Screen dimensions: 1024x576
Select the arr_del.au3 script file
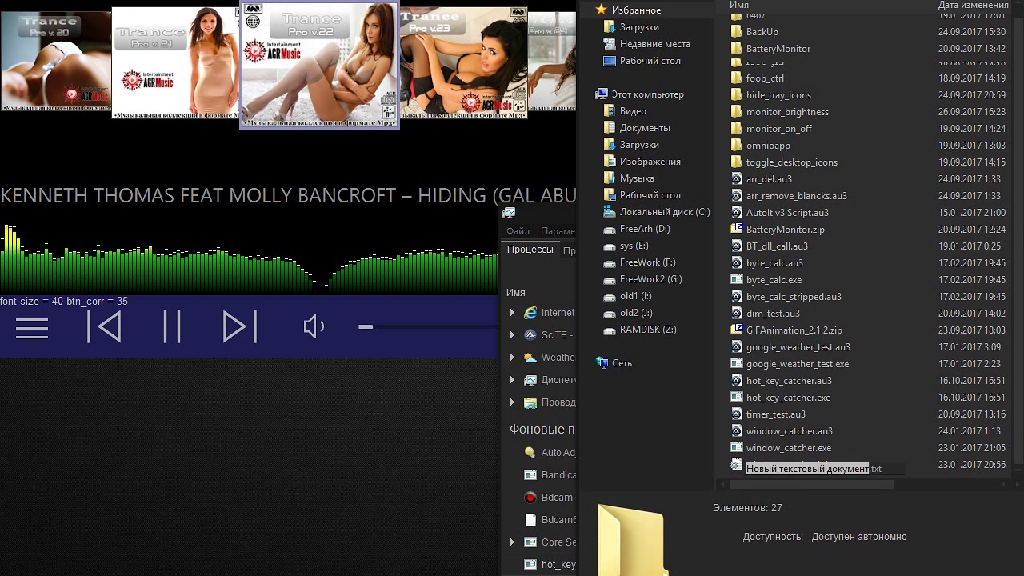(x=762, y=179)
